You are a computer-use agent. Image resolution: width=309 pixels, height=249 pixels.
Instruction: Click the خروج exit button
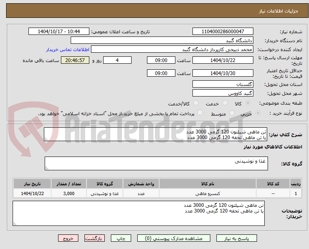[68, 238]
